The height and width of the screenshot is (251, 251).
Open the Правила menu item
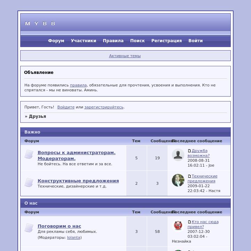click(x=113, y=41)
